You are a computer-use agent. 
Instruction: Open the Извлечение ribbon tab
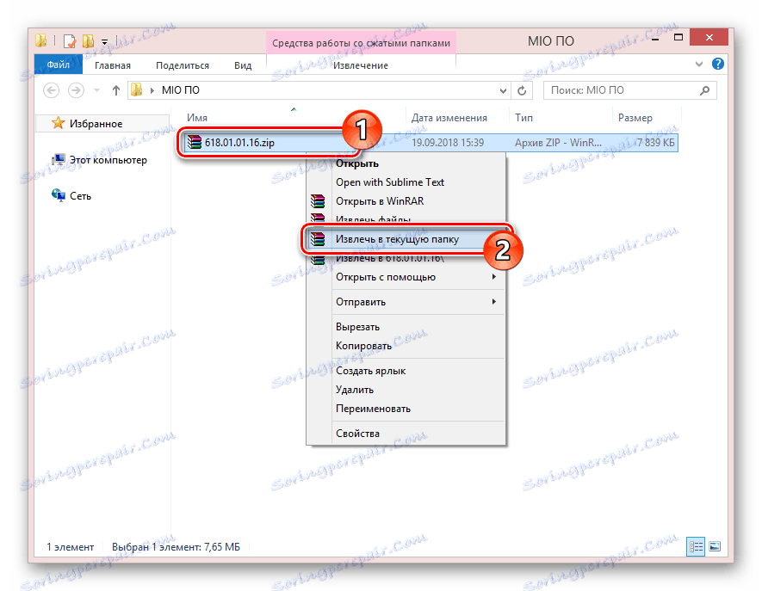point(360,65)
